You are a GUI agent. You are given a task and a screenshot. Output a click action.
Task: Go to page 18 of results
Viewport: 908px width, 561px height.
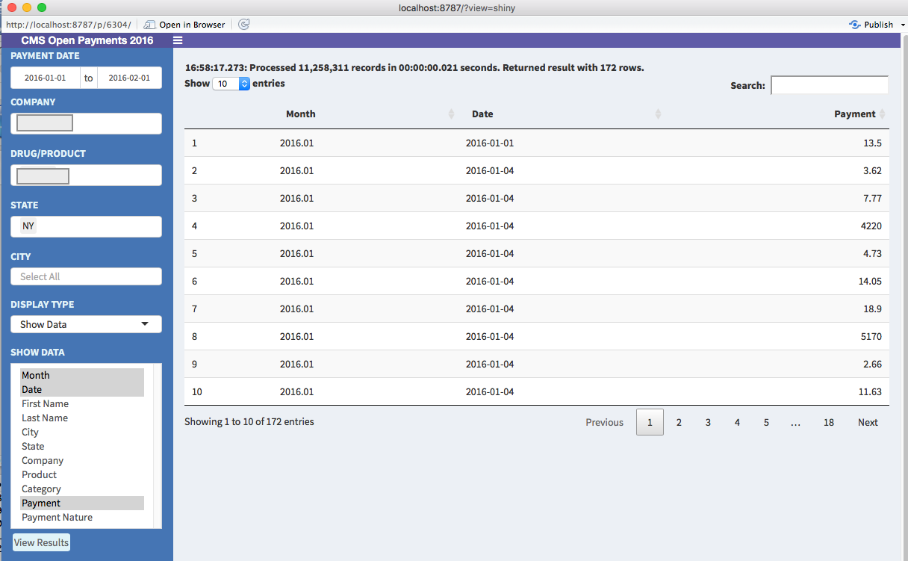(x=829, y=422)
